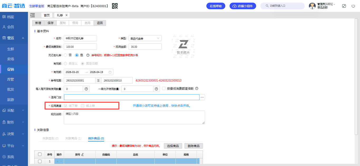Click the QR code icon beside merchant ID
This screenshot has width=360, height=166.
click(115, 6)
